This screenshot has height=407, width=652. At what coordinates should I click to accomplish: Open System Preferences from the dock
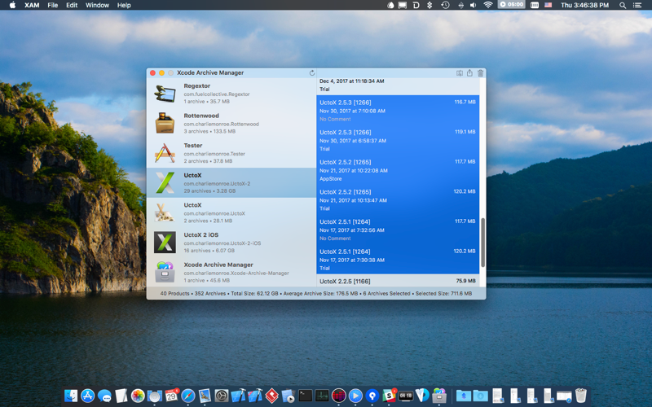pos(222,396)
